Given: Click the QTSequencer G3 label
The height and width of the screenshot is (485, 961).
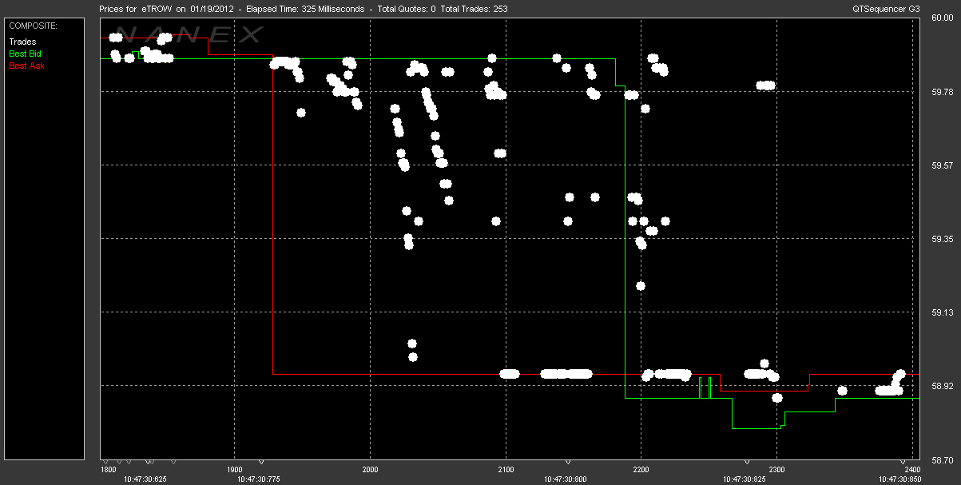Looking at the screenshot, I should tap(887, 9).
